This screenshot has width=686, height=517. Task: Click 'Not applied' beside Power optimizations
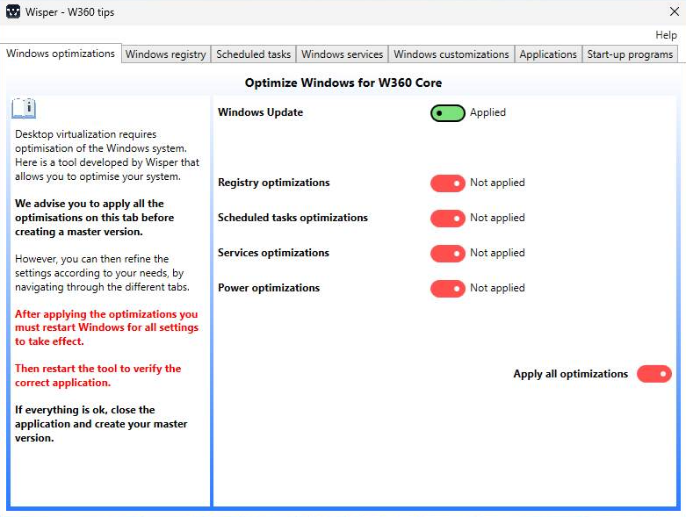click(x=497, y=288)
